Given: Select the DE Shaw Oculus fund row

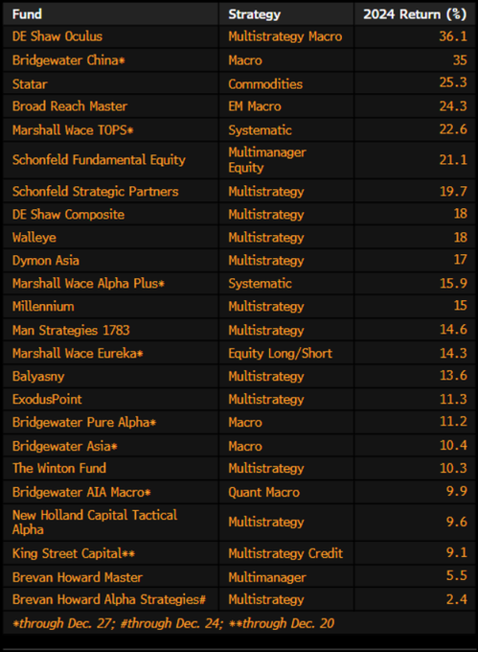Looking at the screenshot, I should (x=239, y=36).
